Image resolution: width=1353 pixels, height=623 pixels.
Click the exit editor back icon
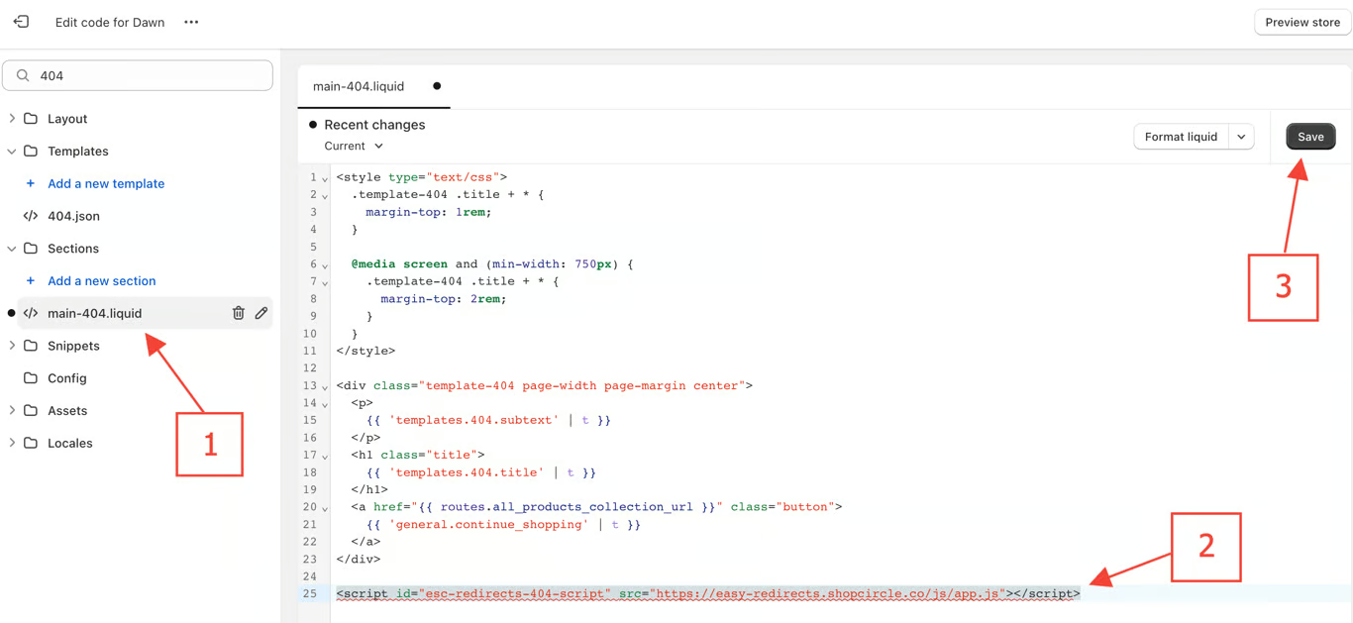(21, 22)
